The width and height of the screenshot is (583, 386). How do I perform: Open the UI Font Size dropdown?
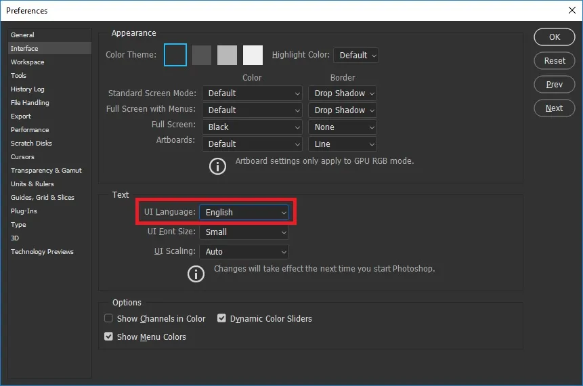click(x=244, y=232)
